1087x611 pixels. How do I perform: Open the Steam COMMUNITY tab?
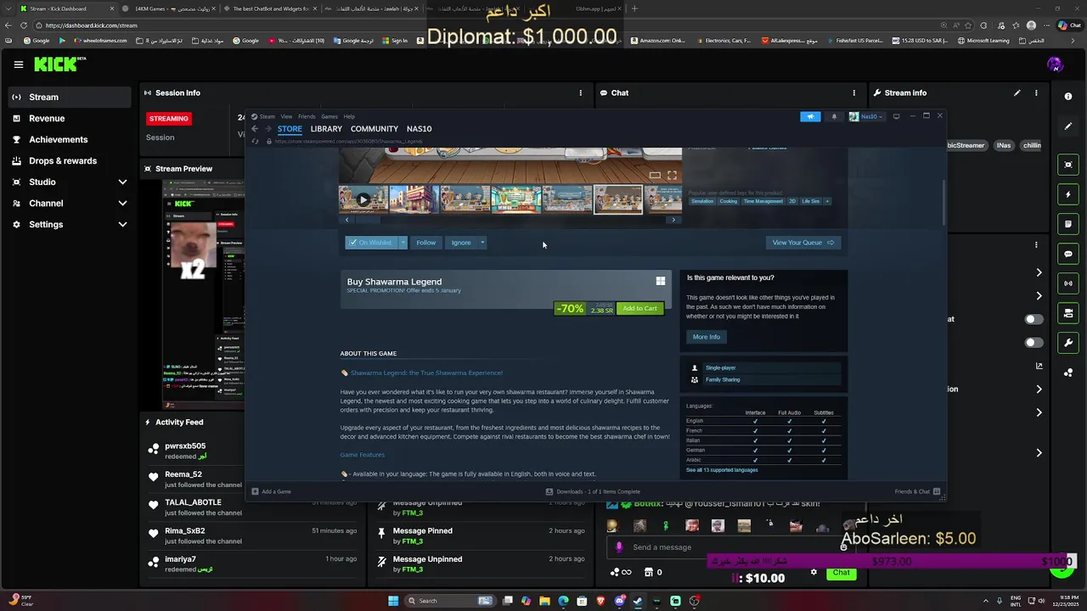(375, 129)
